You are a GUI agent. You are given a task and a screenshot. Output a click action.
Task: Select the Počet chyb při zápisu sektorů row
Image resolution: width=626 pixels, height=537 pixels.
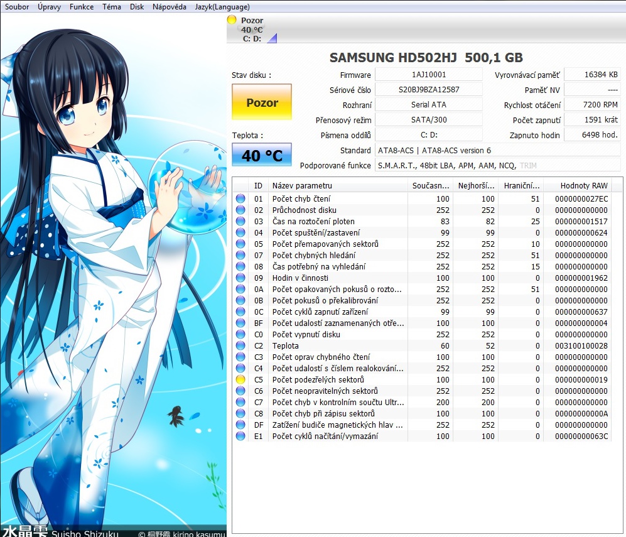coord(323,413)
